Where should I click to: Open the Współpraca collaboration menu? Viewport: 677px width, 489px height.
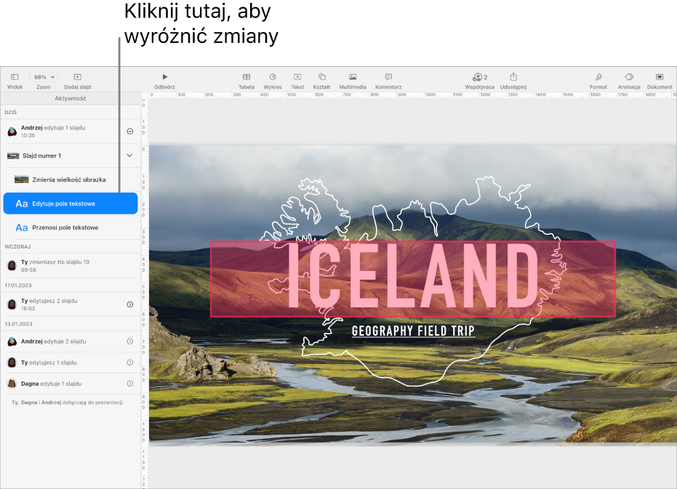(x=480, y=77)
